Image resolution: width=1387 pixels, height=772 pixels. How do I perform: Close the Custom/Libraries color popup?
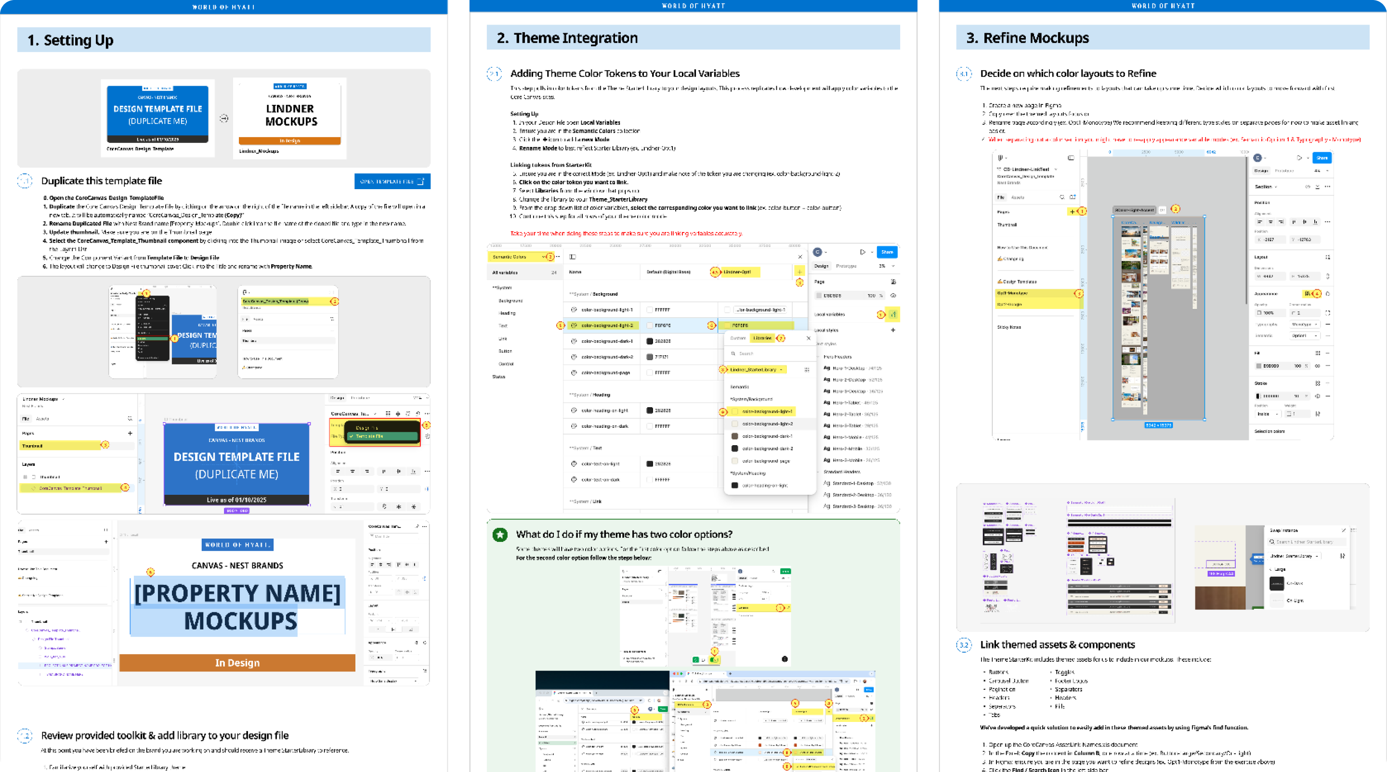808,338
